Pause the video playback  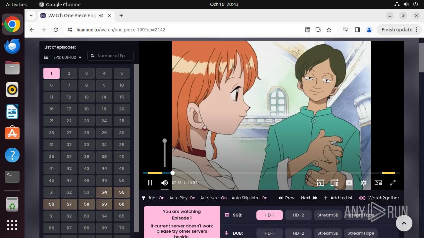(150, 183)
